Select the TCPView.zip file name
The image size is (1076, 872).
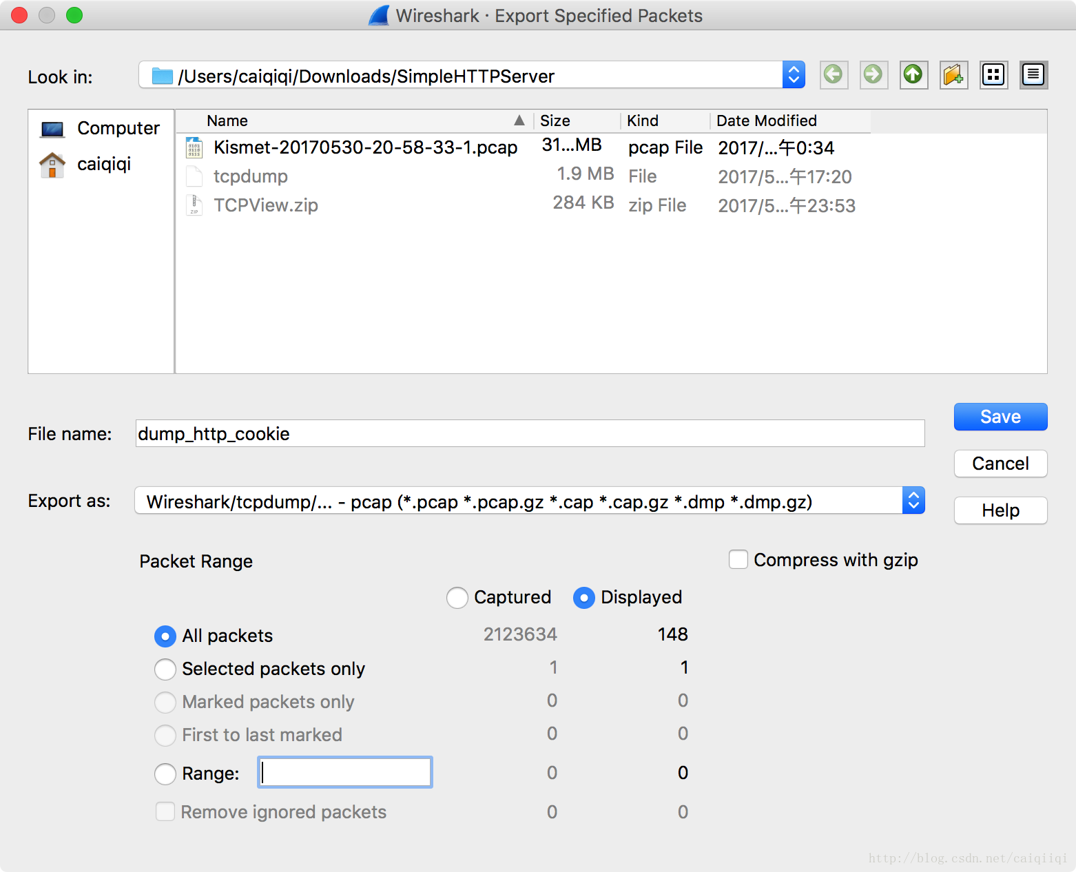pyautogui.click(x=266, y=205)
